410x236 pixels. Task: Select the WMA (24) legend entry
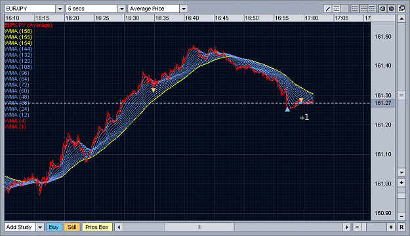coord(17,109)
